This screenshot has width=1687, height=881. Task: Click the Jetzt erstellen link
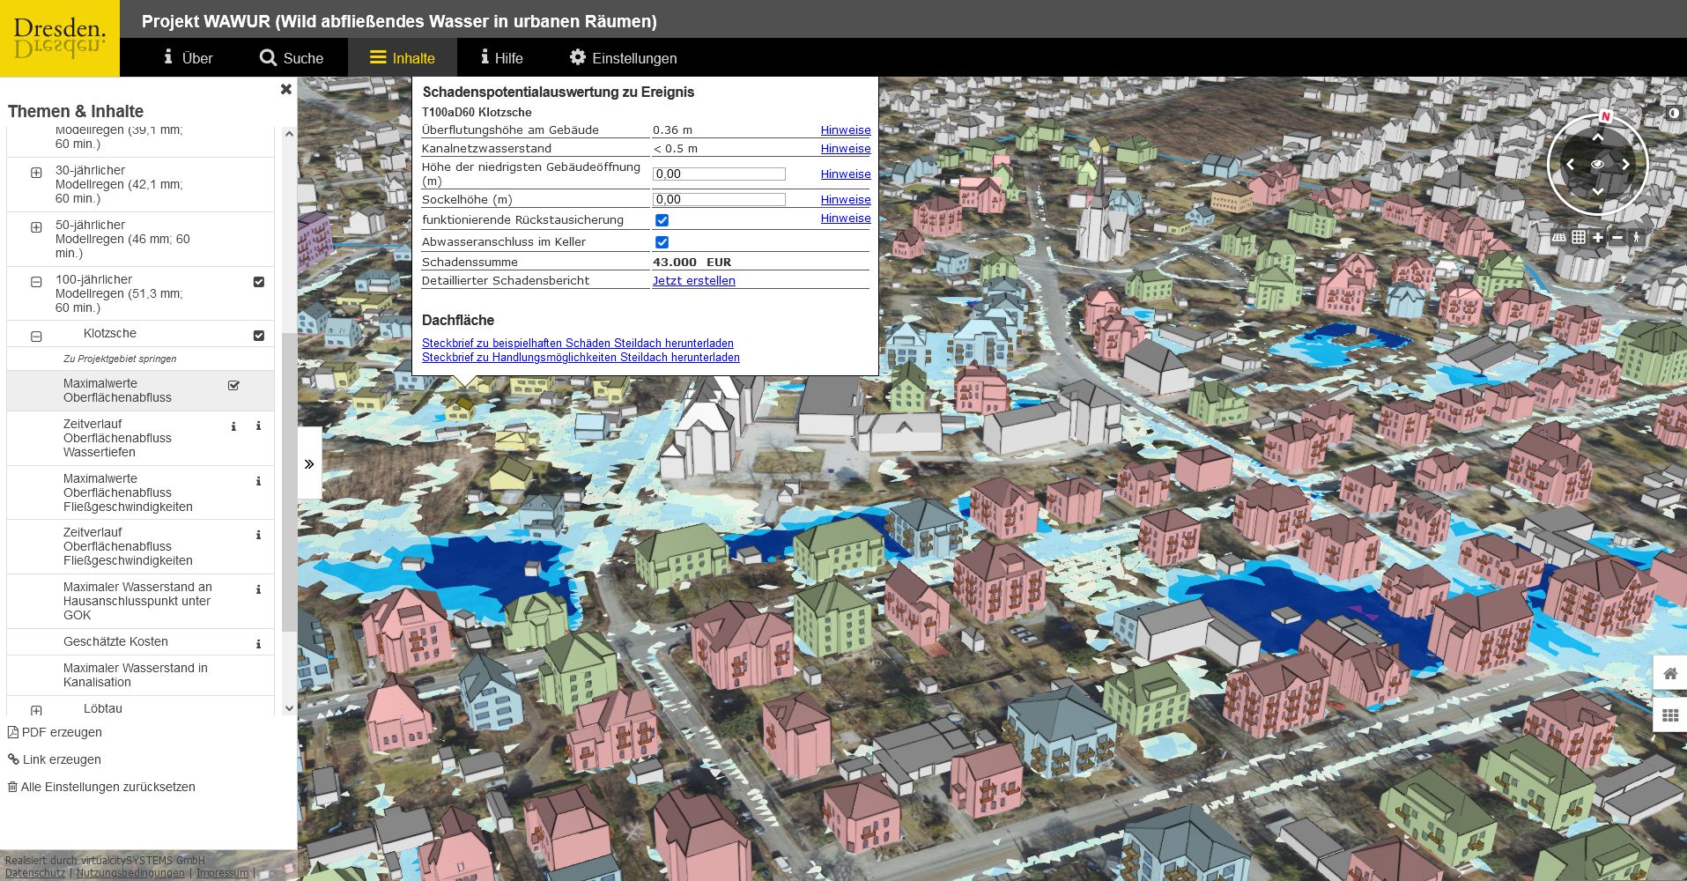(693, 281)
